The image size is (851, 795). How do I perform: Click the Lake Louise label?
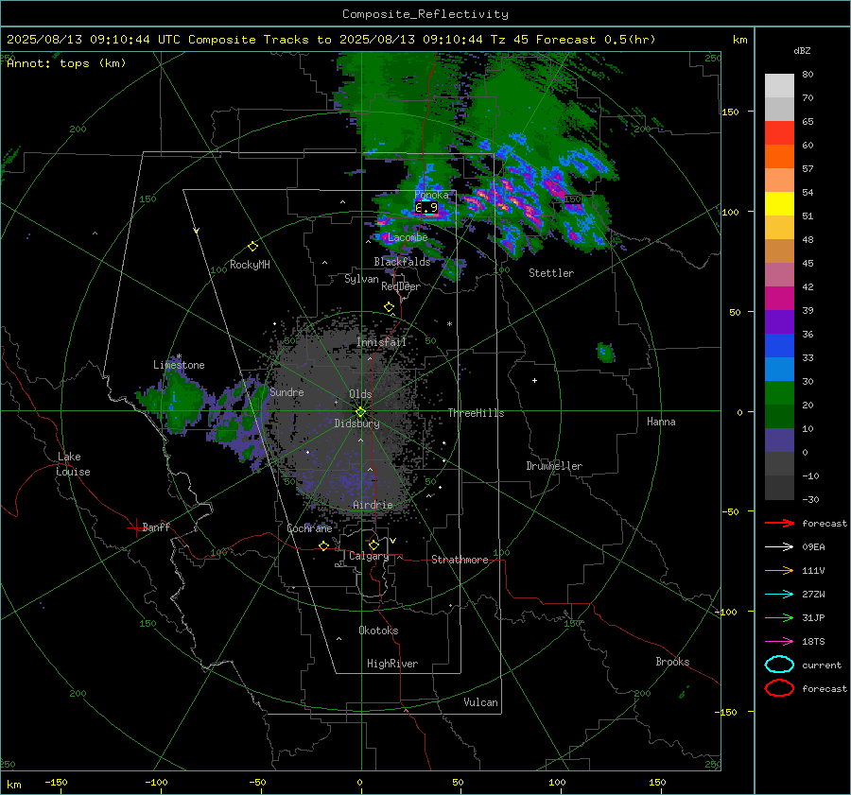73,464
